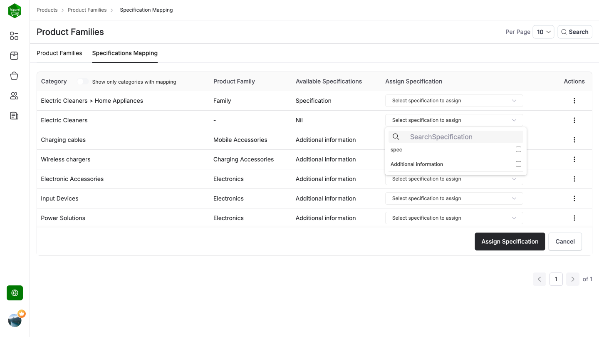This screenshot has width=599, height=337.
Task: Click the Assign Specification button
Action: [x=510, y=241]
